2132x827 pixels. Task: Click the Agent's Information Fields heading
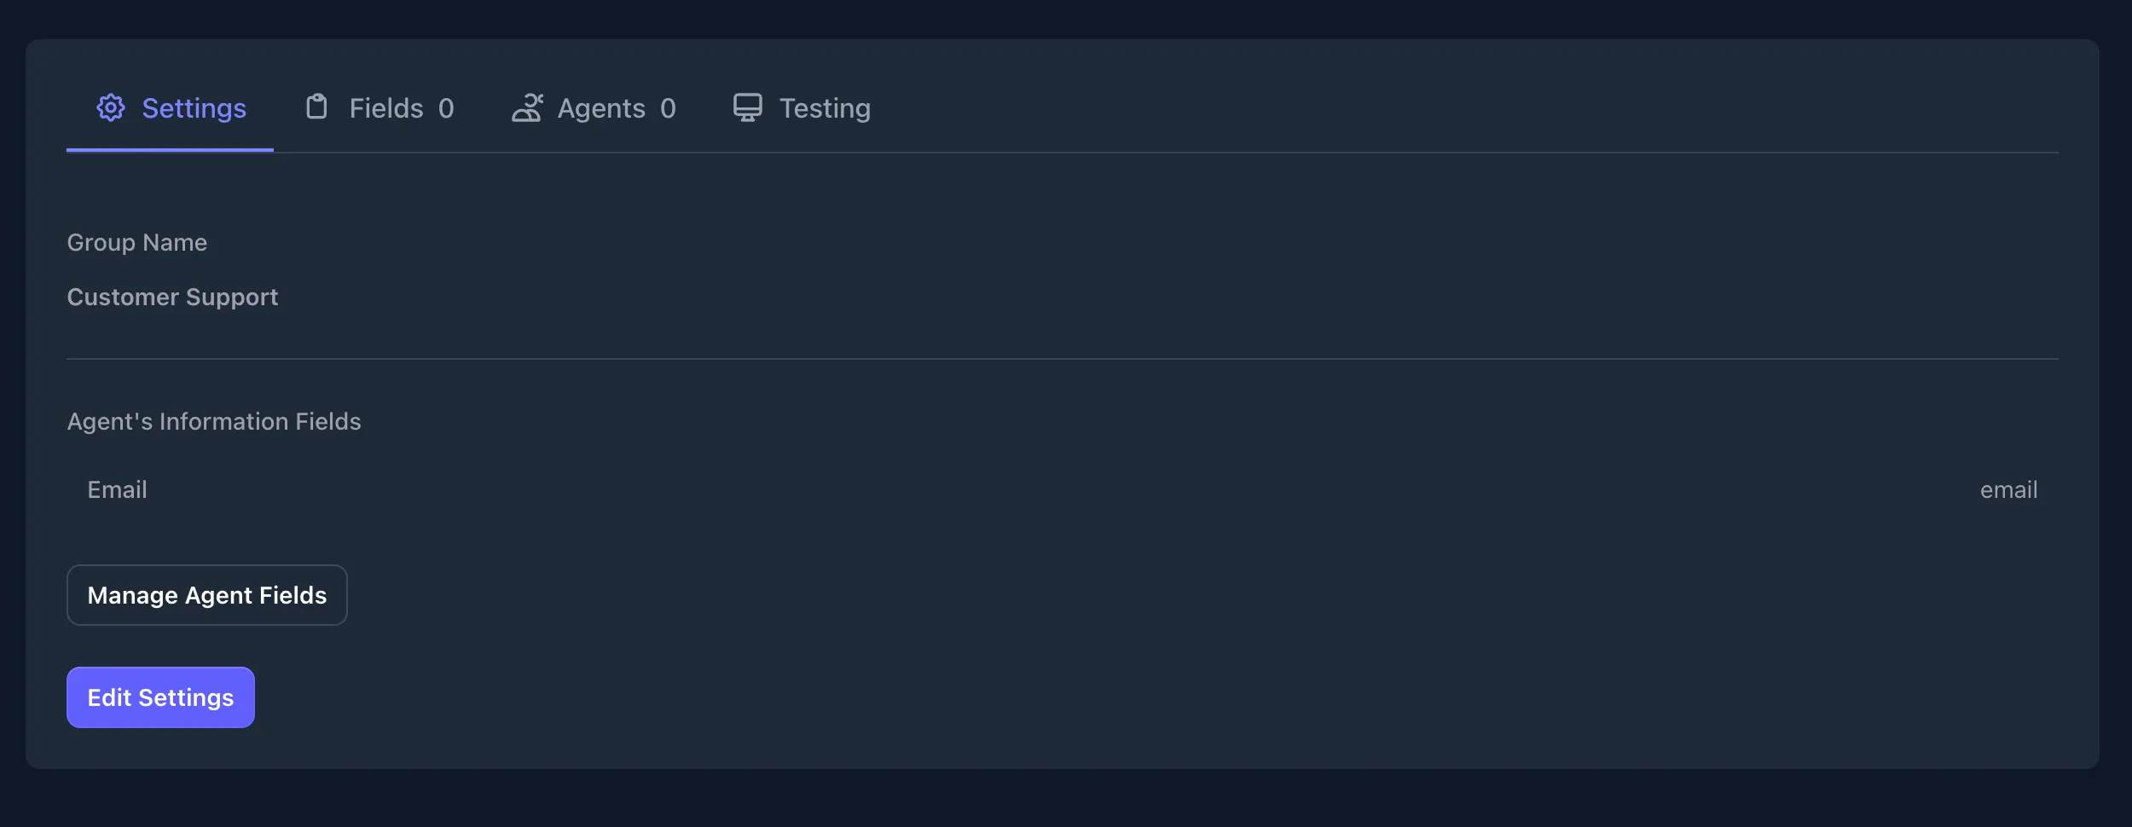tap(214, 422)
